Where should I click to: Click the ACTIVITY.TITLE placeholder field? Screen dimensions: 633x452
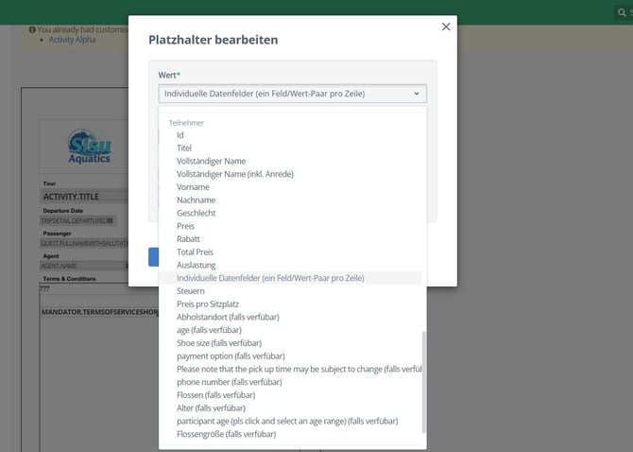point(84,197)
